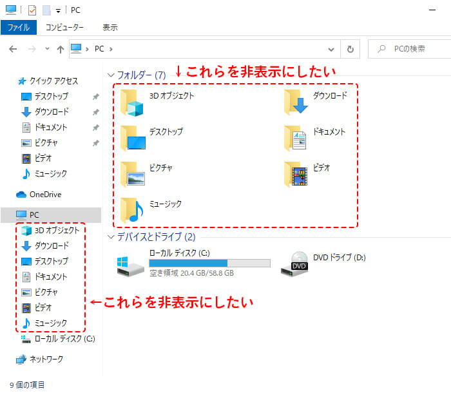Collapse the デバイスとドライブ (2) group
Viewport: 451px width, 393px height.
111,237
